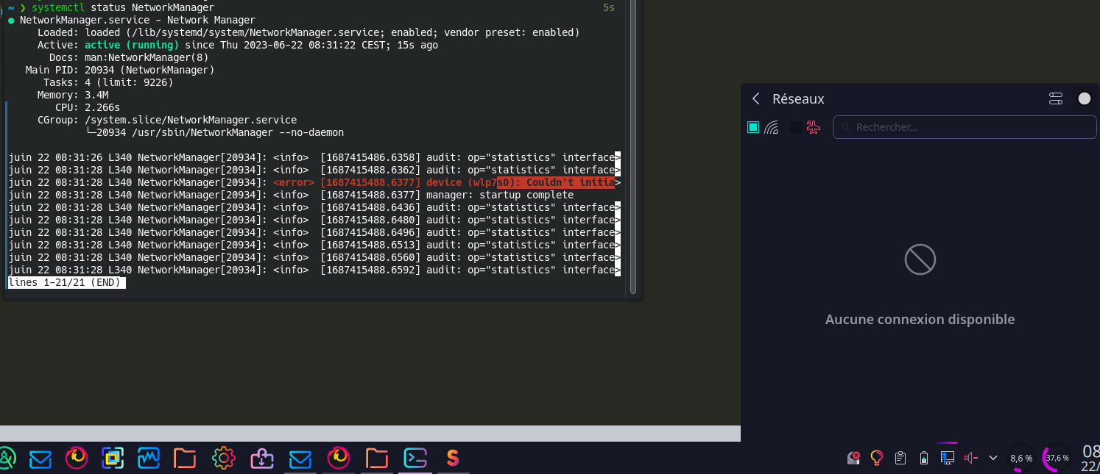Switch to running Firefox beside the terminal folder
The height and width of the screenshot is (474, 1100).
pos(339,459)
